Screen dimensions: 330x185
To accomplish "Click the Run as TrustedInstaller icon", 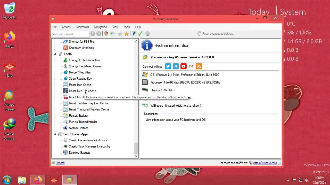I will (65, 122).
